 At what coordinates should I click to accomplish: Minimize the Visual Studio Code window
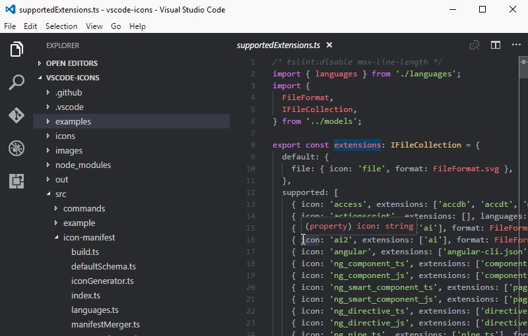click(x=453, y=9)
